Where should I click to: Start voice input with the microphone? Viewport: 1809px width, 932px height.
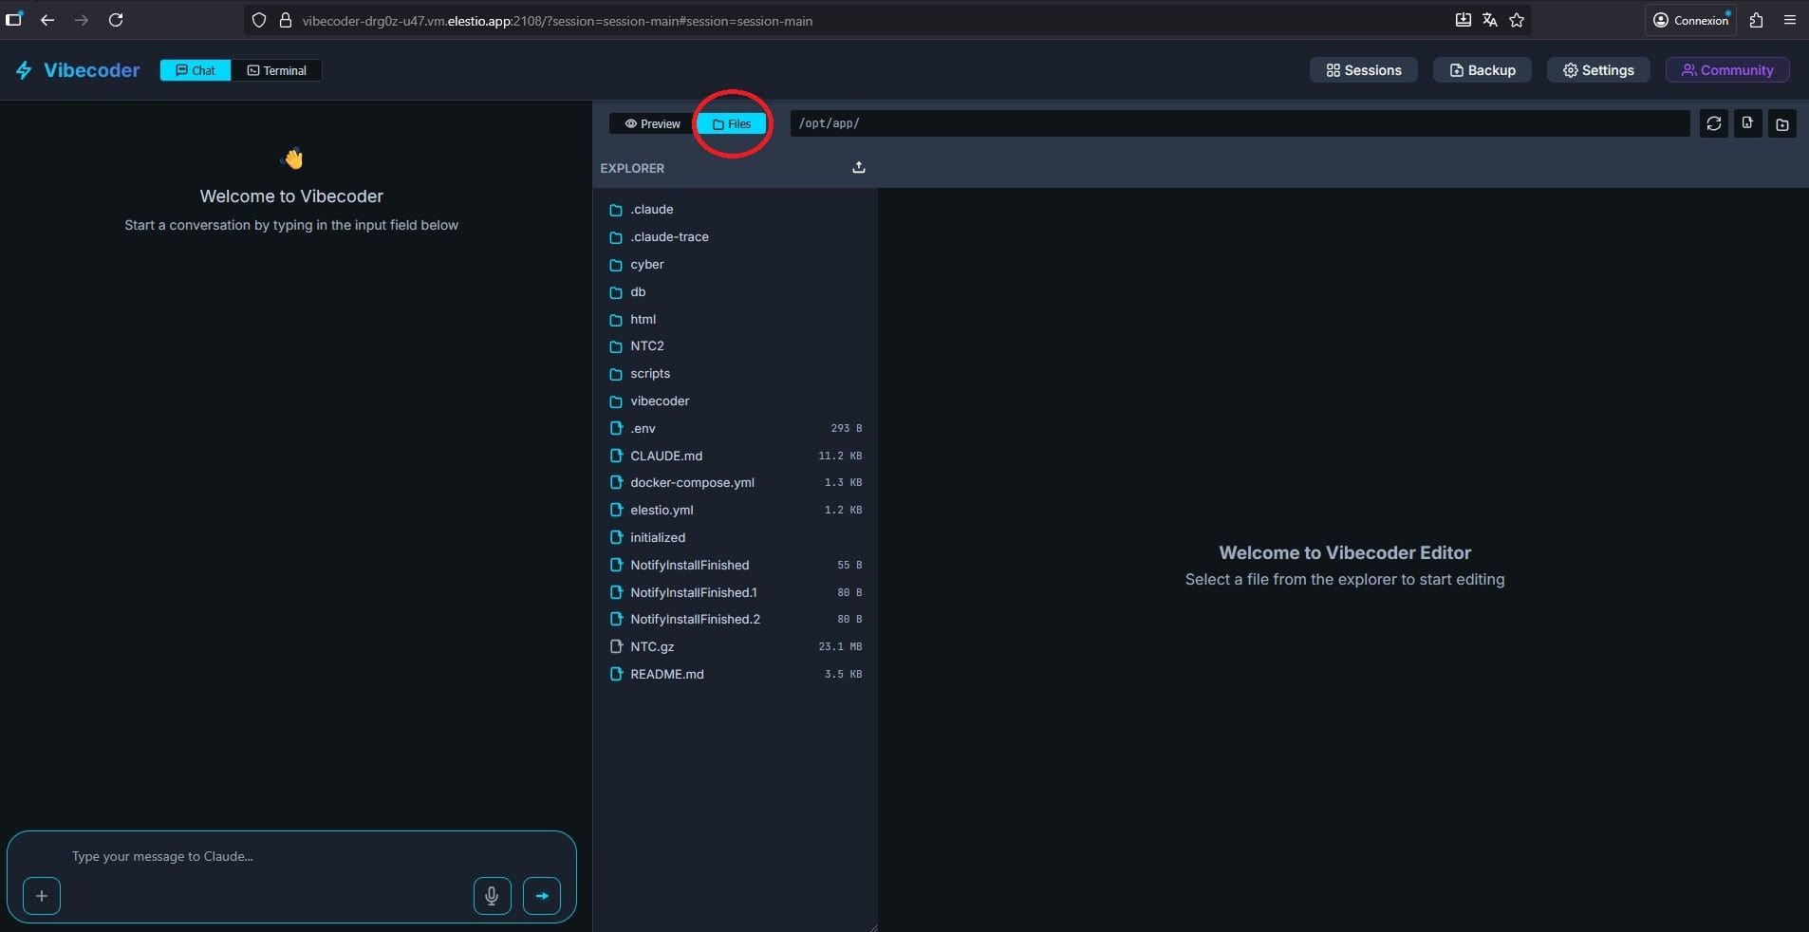492,895
